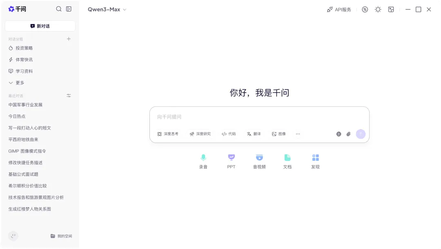Open conversation 中国军事行业发展
This screenshot has width=441, height=249.
(x=25, y=105)
